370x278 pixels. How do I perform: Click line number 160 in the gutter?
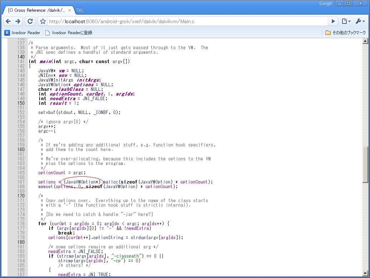click(21, 149)
